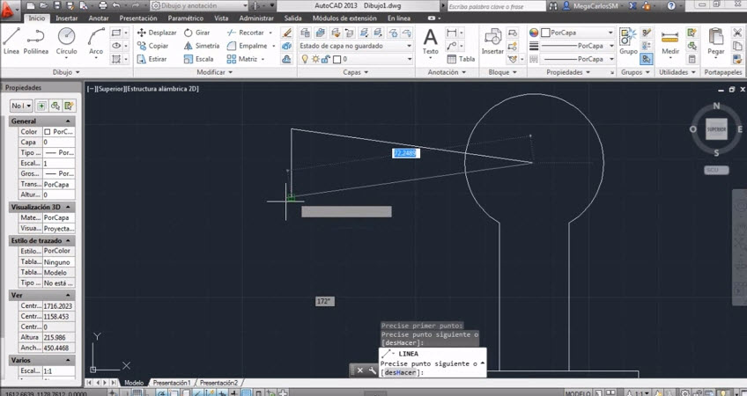
Task: Select the Polilínea tool
Action: pos(36,41)
